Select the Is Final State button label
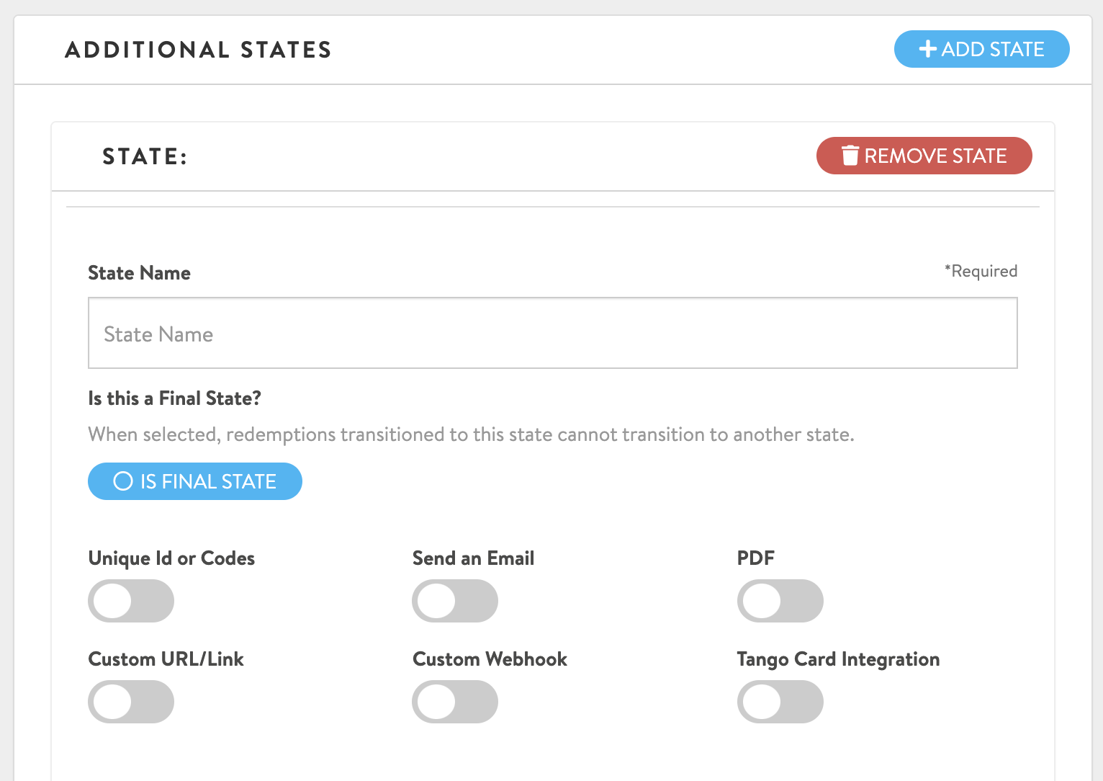Viewport: 1103px width, 781px height. (x=208, y=481)
